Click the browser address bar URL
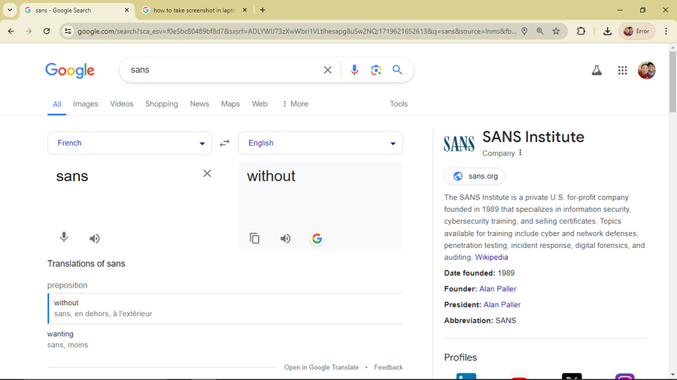Image resolution: width=677 pixels, height=380 pixels. tap(297, 31)
